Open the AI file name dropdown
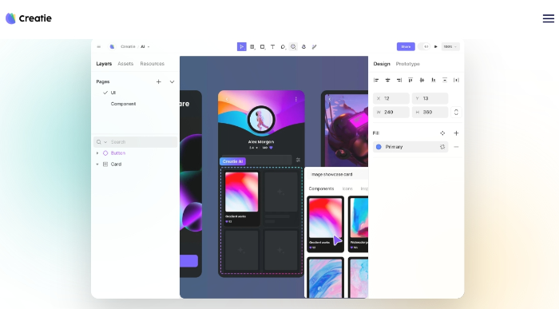This screenshot has height=309, width=559. click(x=145, y=46)
